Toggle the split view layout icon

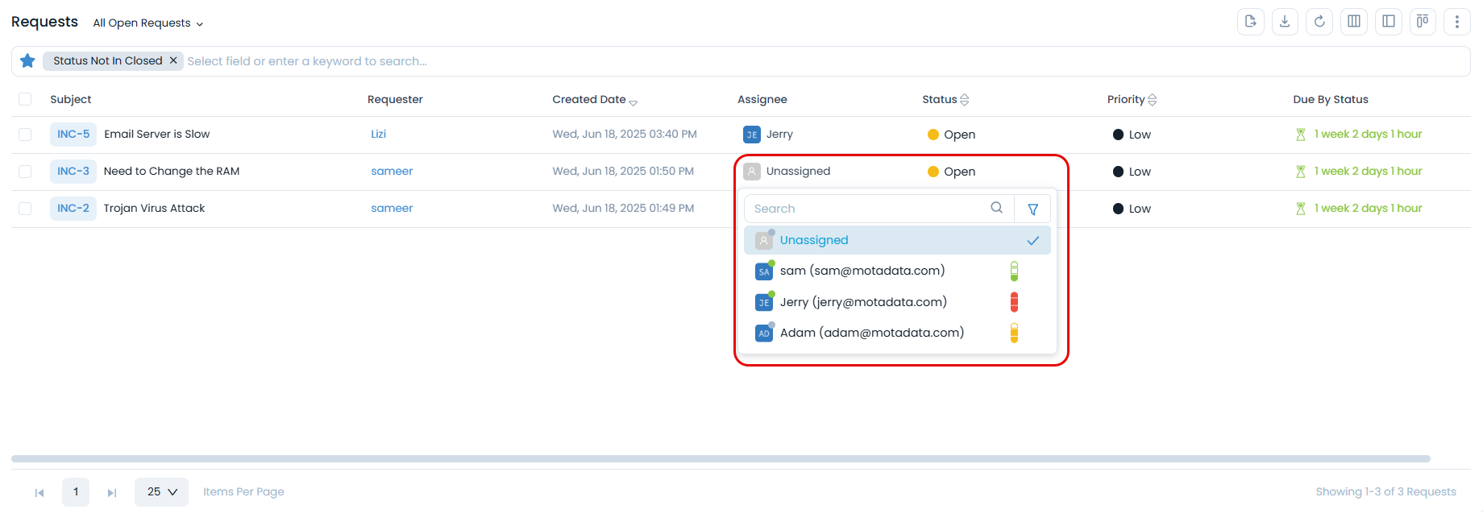click(1389, 22)
